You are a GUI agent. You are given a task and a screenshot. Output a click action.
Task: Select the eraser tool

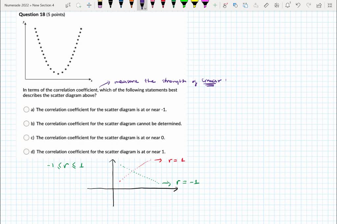(100, 5)
